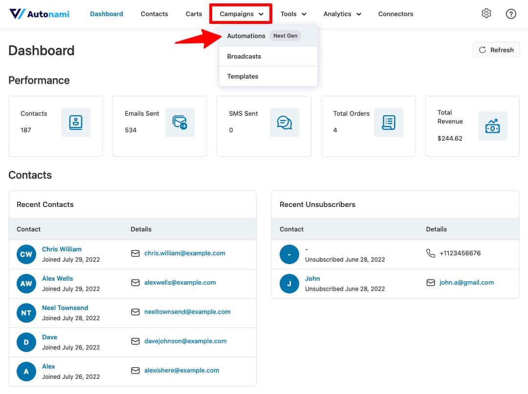528x394 pixels.
Task: Click the Total Orders document icon
Action: point(388,122)
